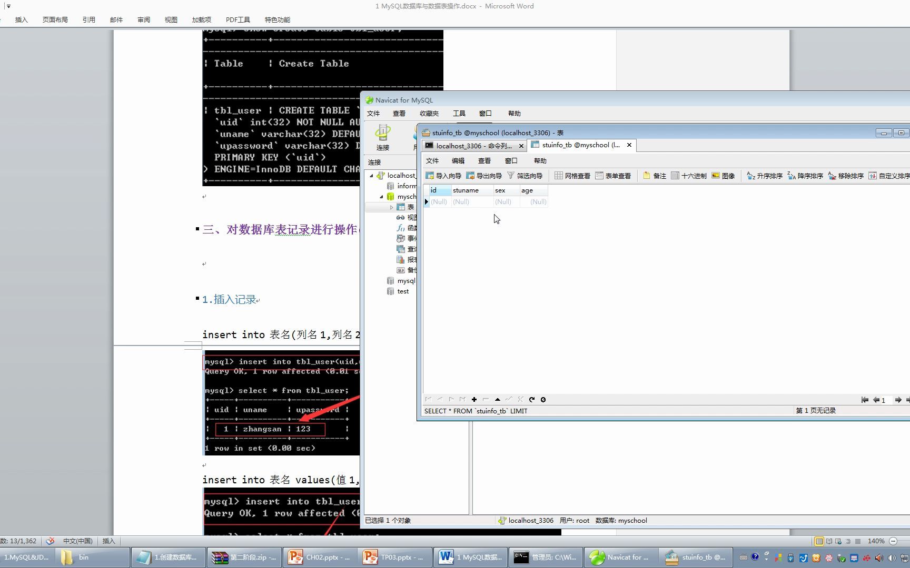
Task: Open Word PDF工具 ribbon tab
Action: (x=238, y=19)
